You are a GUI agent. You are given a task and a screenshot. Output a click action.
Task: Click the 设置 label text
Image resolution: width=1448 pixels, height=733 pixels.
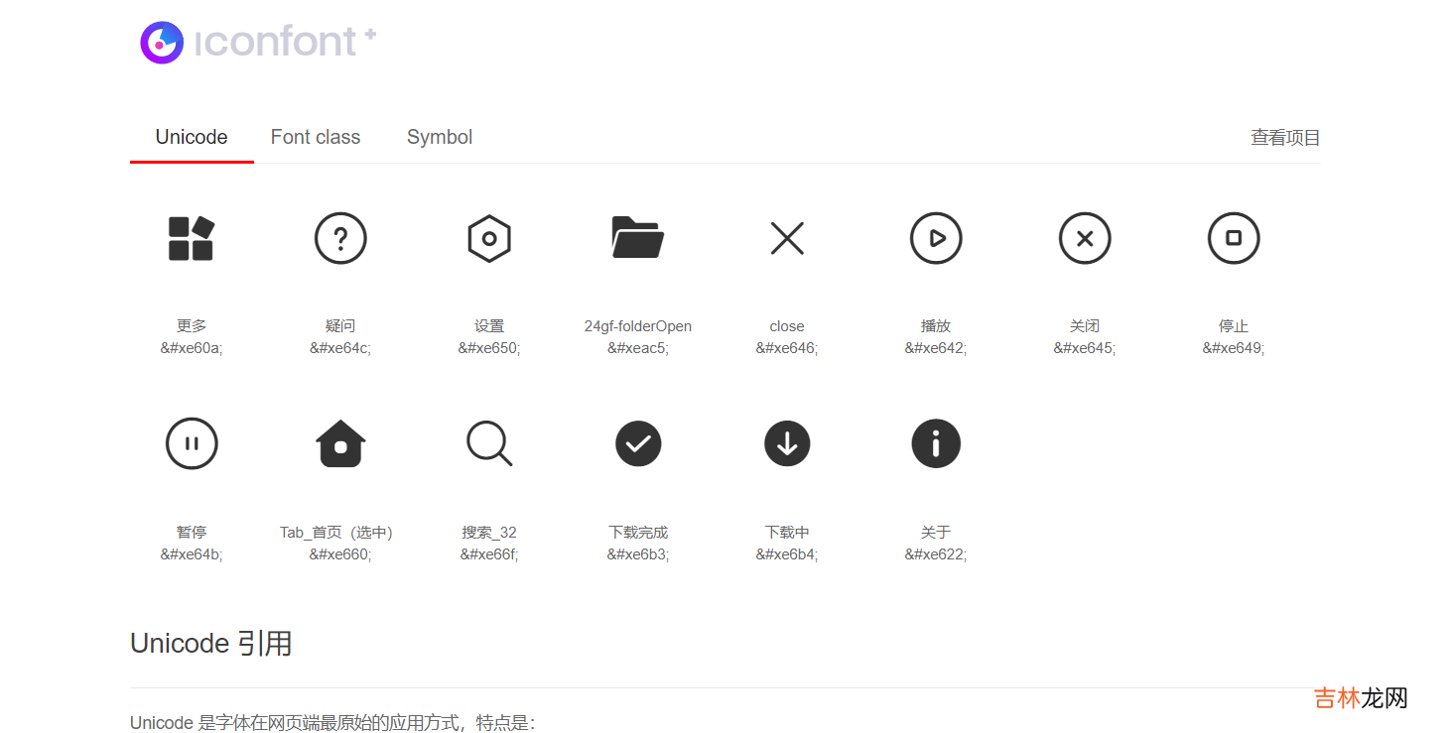(x=489, y=326)
